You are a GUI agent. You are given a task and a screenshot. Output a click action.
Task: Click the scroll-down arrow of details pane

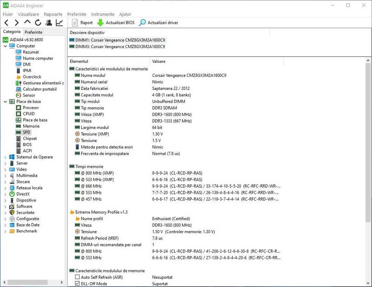click(x=368, y=283)
